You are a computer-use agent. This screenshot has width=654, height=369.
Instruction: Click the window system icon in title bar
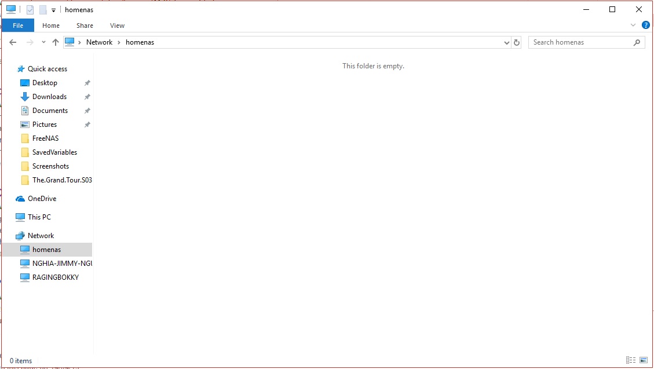11,9
